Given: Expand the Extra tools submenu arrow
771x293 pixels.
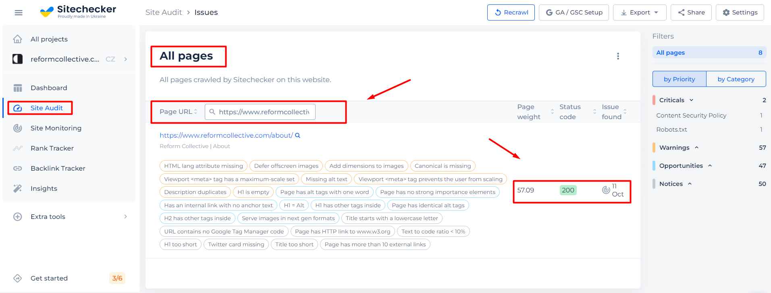Looking at the screenshot, I should pos(126,217).
